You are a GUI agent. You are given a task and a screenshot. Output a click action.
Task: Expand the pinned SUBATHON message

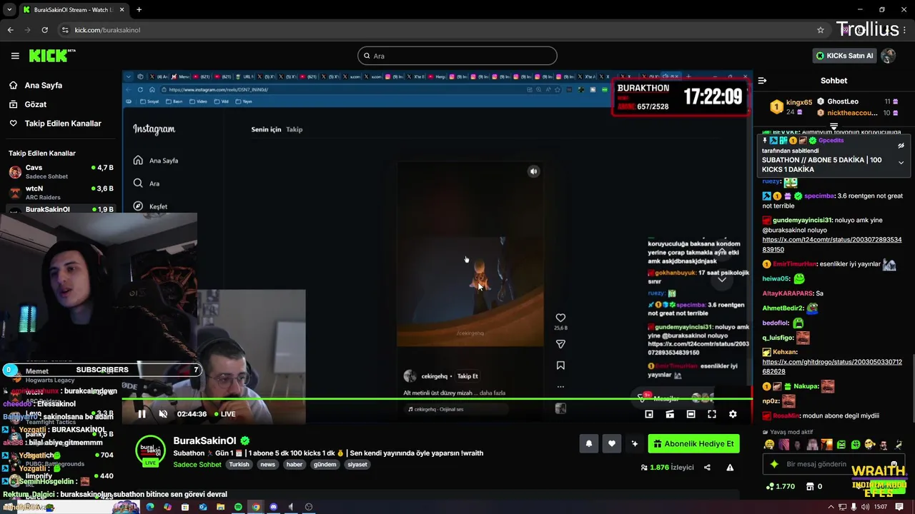901,163
